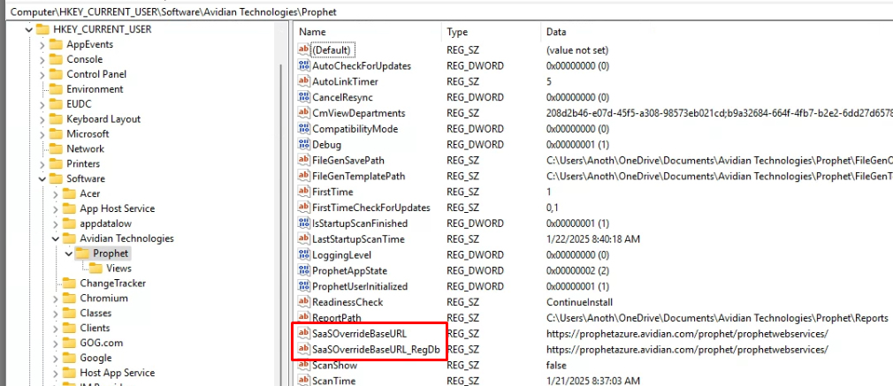The image size is (893, 386).
Task: Expand the Control Panel key arrow
Action: click(42, 74)
